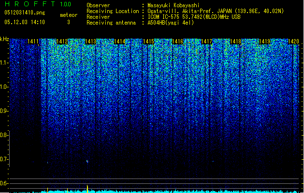Click the 1411 time marker

click(x=33, y=41)
